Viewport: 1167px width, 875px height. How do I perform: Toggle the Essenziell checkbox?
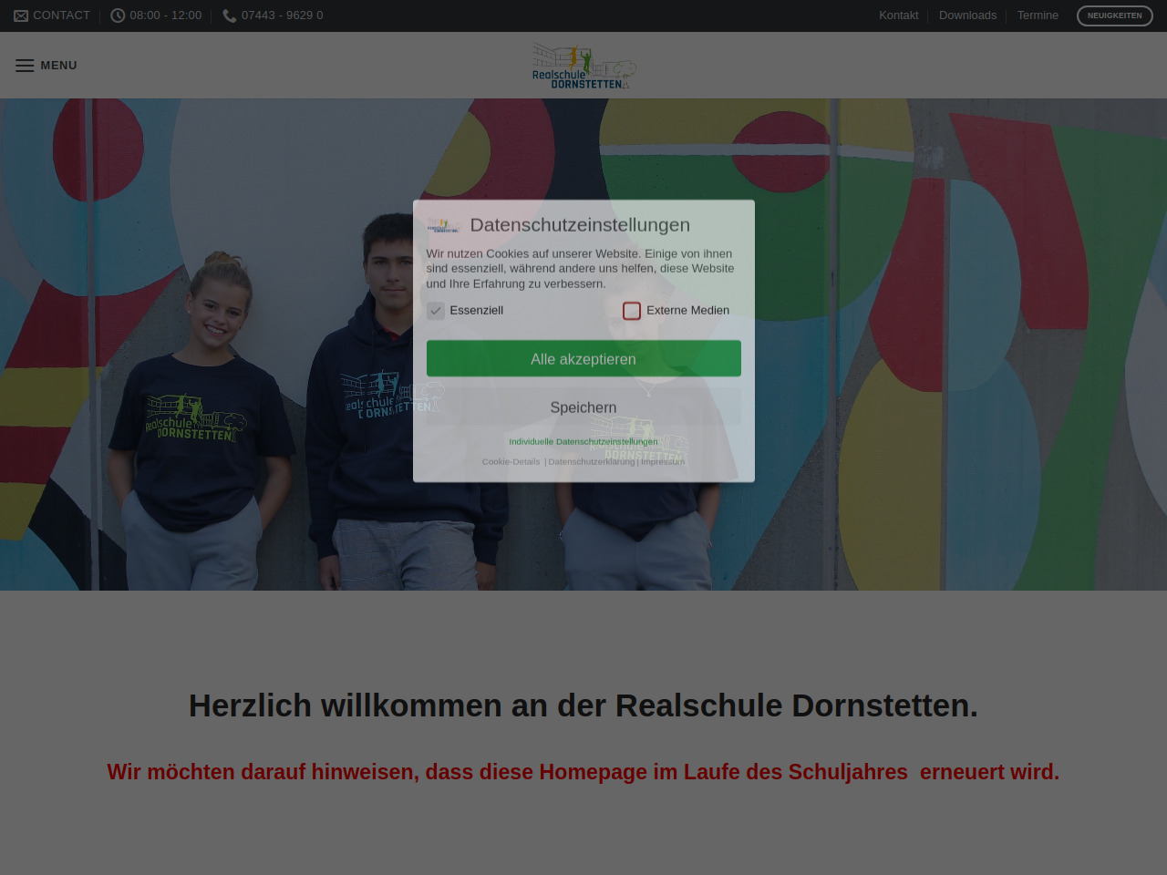[436, 311]
